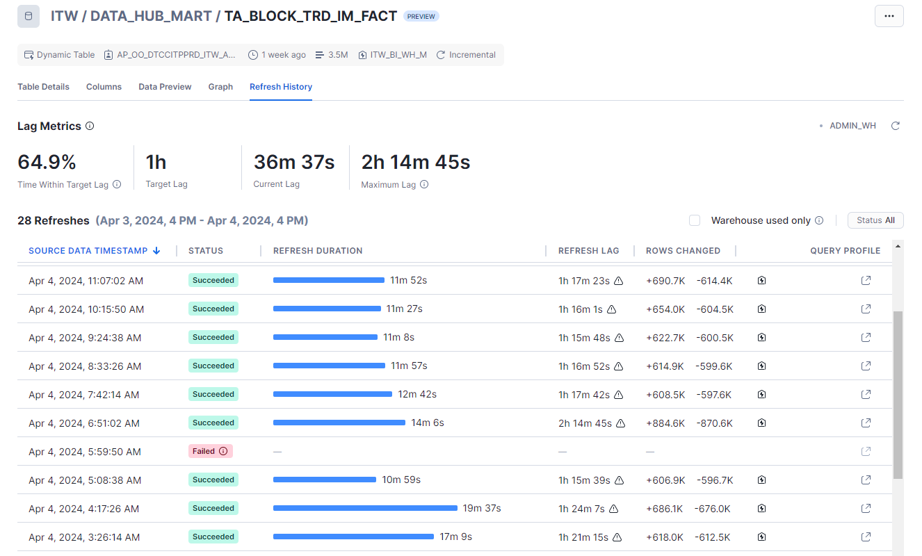922x556 pixels.
Task: Click info icon beside Time Within Target Lag
Action: click(x=117, y=185)
